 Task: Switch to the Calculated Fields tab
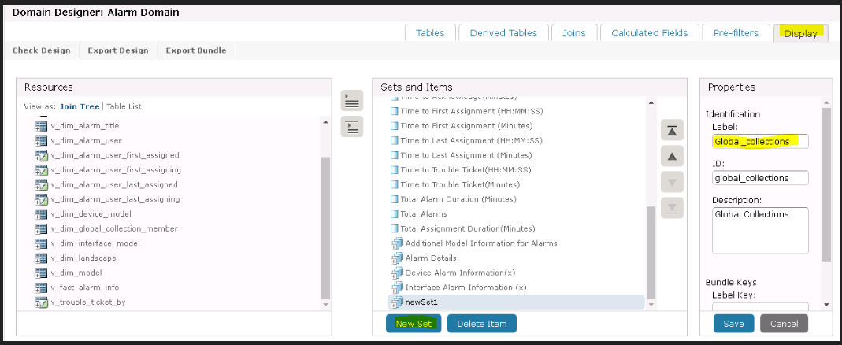click(x=649, y=33)
